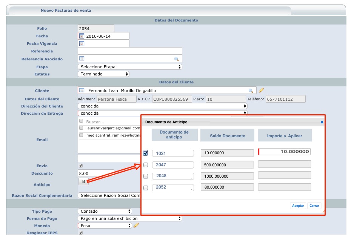Click the Importe a Aplicar field for 2052
This screenshot has height=238, width=354.
tap(285, 187)
